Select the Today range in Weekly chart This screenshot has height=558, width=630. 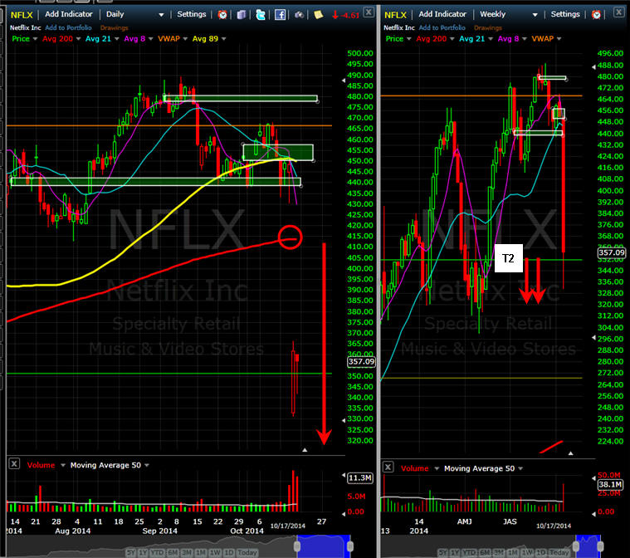[559, 552]
